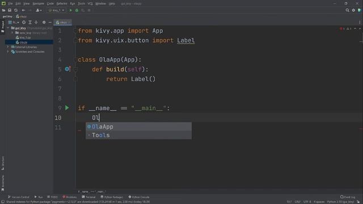363x204 pixels.
Task: Open the Refactor menu
Action: tap(62, 3)
